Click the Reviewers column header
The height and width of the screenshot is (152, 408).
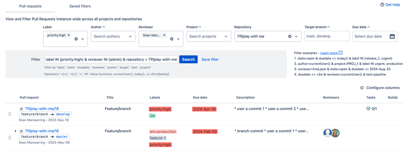tap(331, 98)
